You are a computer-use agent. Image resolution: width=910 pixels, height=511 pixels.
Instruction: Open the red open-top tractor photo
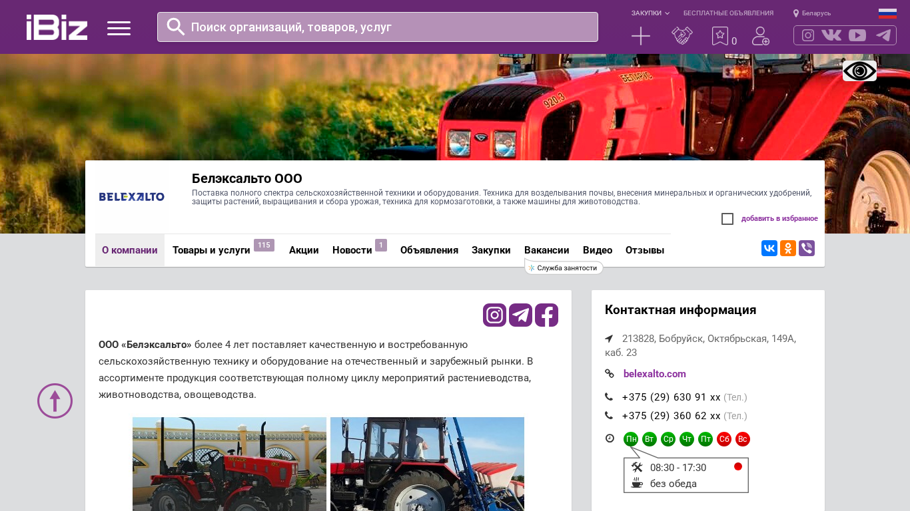[229, 464]
